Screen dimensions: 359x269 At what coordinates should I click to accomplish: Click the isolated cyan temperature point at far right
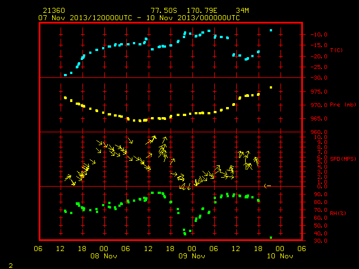271,30
